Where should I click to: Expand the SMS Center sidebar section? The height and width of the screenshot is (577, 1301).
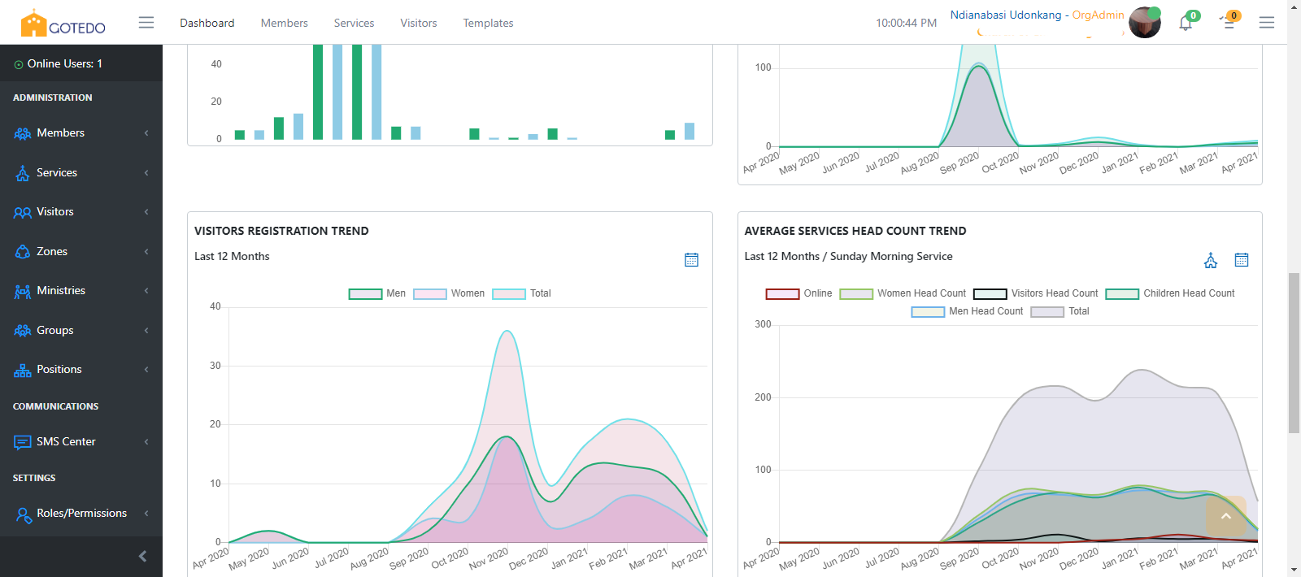pos(81,442)
